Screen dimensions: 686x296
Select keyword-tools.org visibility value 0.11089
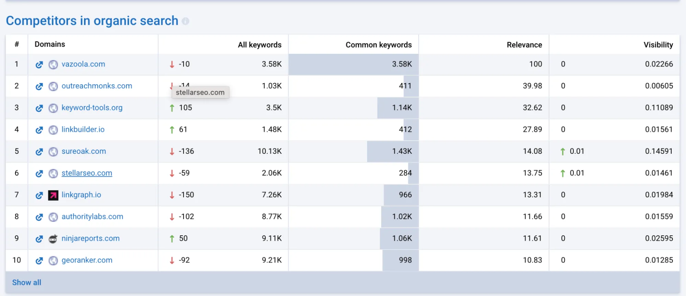pyautogui.click(x=659, y=108)
